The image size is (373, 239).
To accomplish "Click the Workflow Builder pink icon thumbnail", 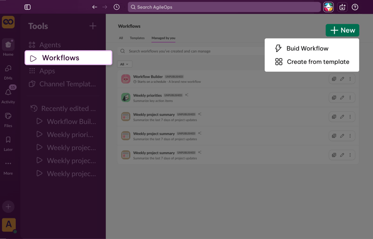I will coord(125,79).
